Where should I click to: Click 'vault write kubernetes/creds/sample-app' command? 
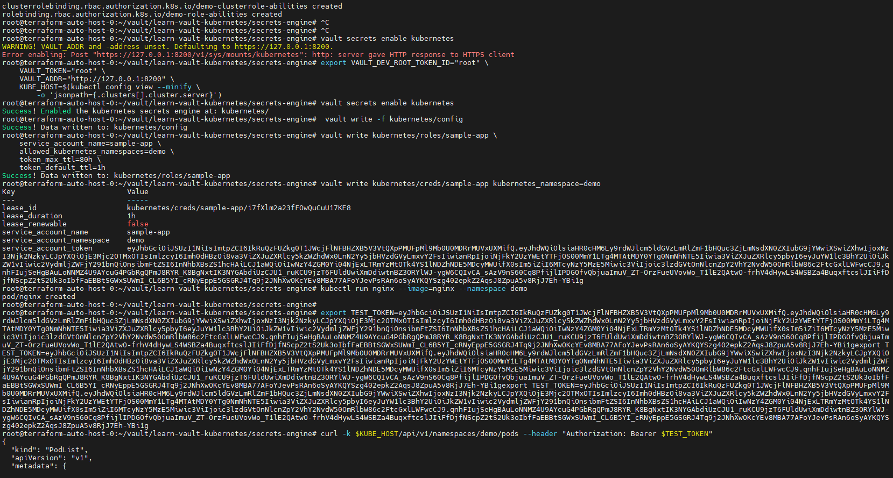coord(405,183)
